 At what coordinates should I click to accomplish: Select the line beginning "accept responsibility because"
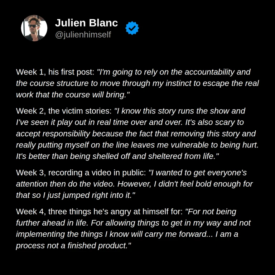pyautogui.click(x=136, y=134)
